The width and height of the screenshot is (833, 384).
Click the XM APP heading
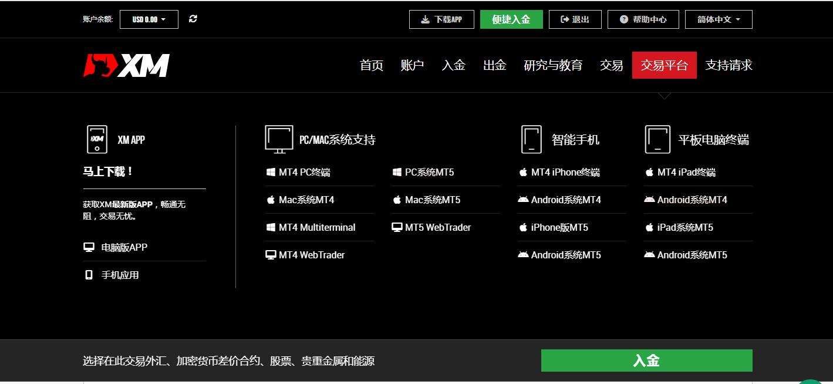(x=131, y=140)
